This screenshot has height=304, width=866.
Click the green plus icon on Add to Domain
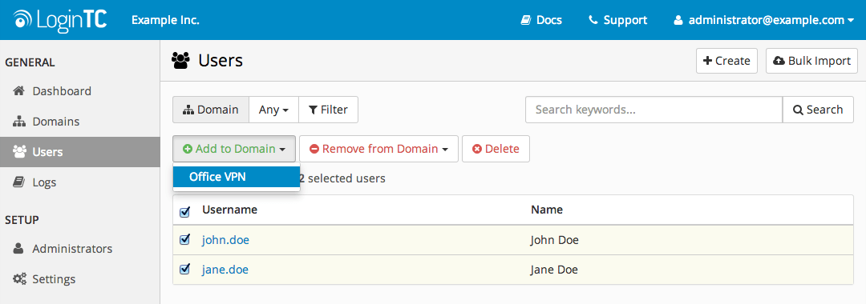coord(188,149)
